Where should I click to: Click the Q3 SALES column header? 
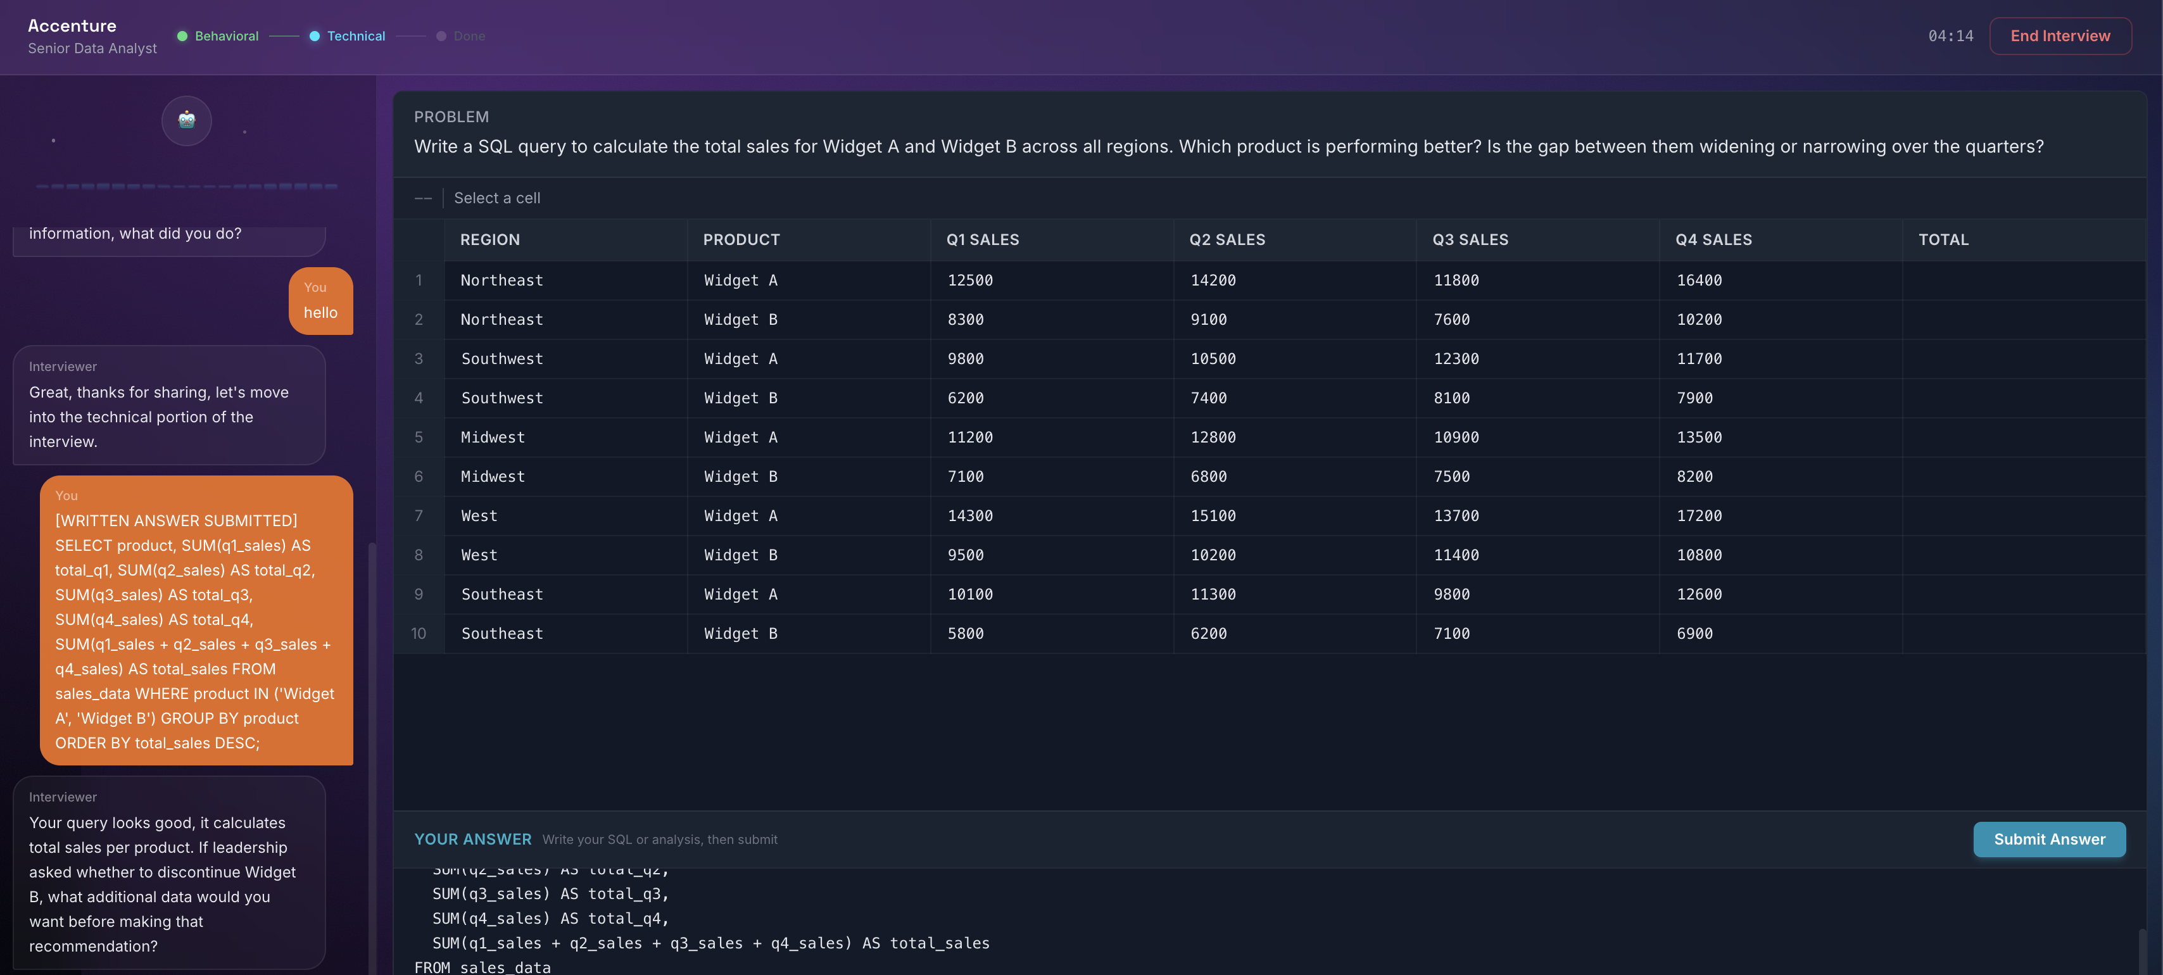tap(1470, 240)
